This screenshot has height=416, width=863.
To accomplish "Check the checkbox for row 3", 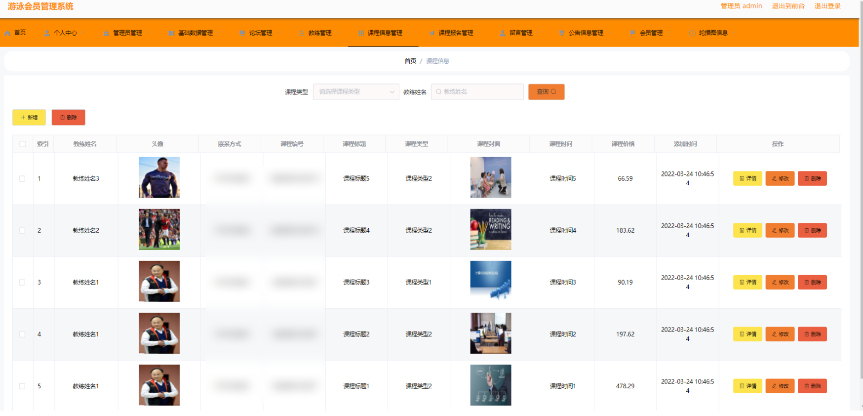I will 22,282.
